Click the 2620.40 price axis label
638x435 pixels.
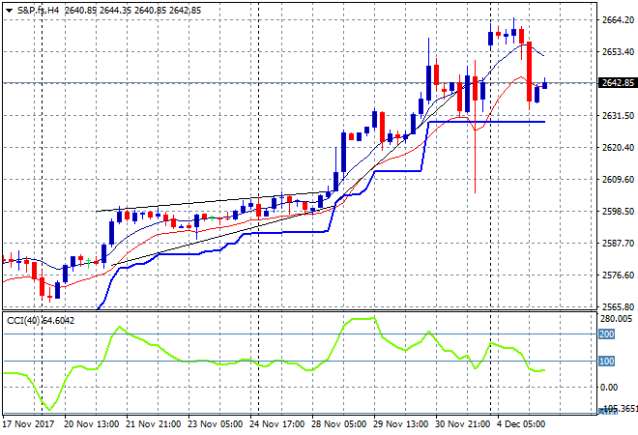click(618, 147)
